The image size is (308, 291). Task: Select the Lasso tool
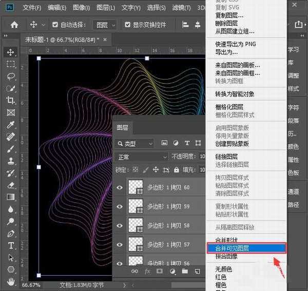[11, 76]
